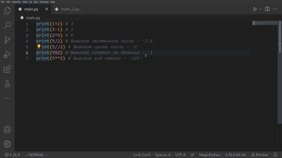Change LF end of line sequence
Image resolution: width=282 pixels, height=158 pixels.
[192, 155]
